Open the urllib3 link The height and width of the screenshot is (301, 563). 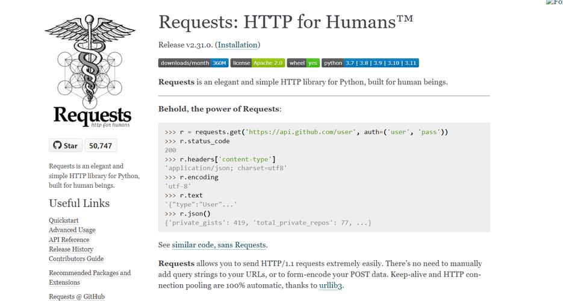pyautogui.click(x=331, y=285)
